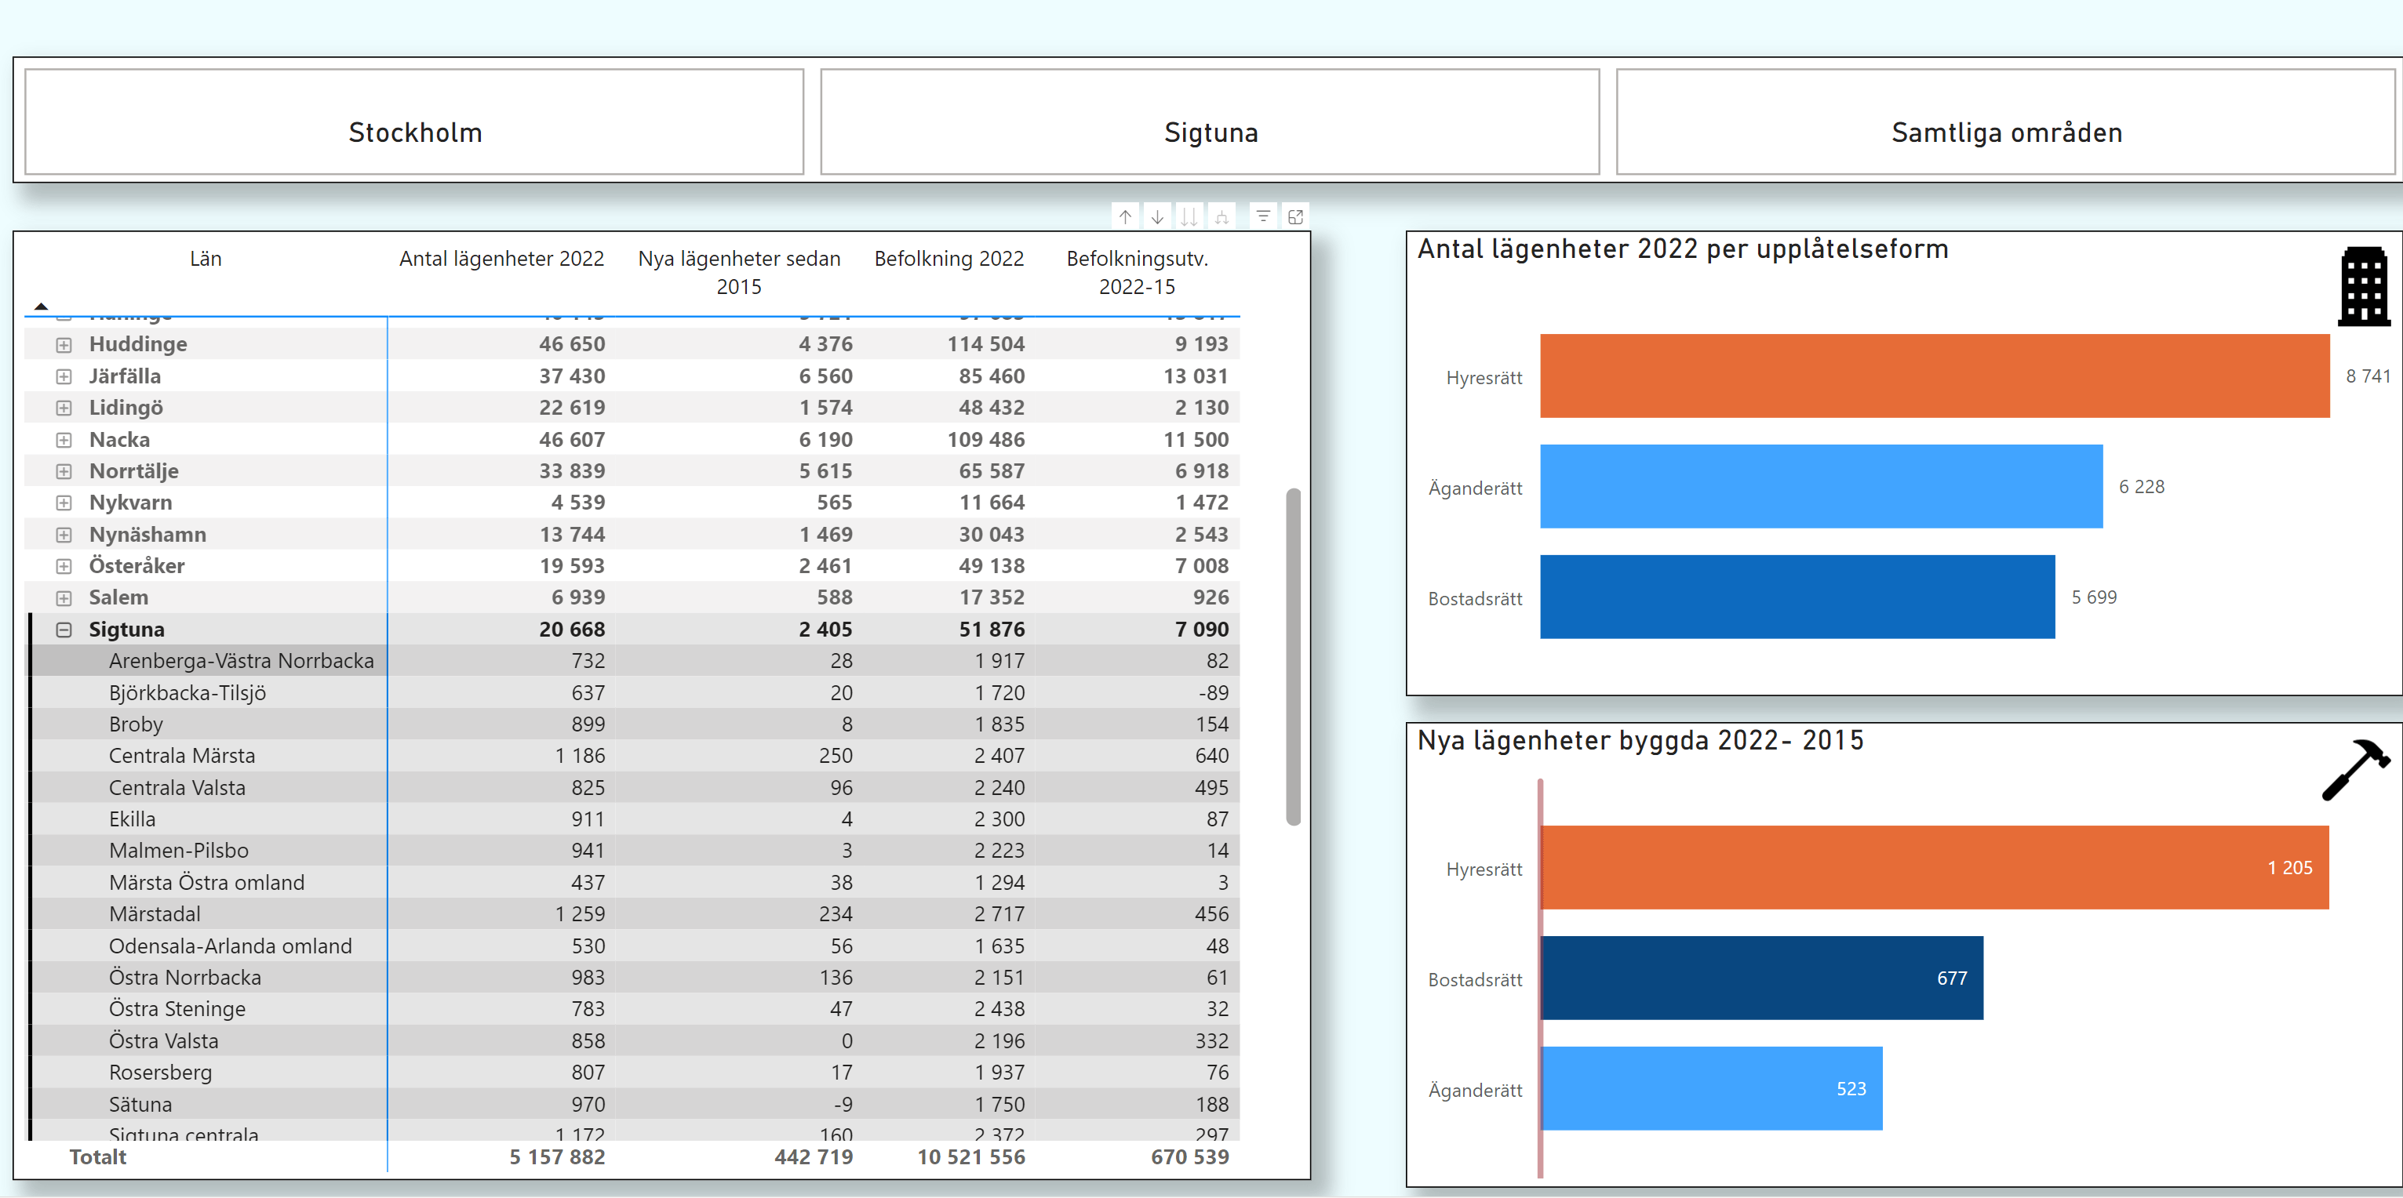Click the go-to-next-level double arrow icon
The width and height of the screenshot is (2403, 1198).
tap(1189, 216)
